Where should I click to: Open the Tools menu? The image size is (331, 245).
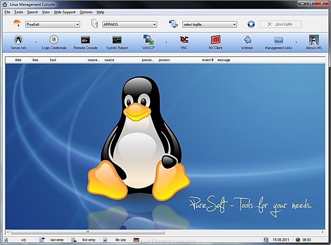[19, 12]
